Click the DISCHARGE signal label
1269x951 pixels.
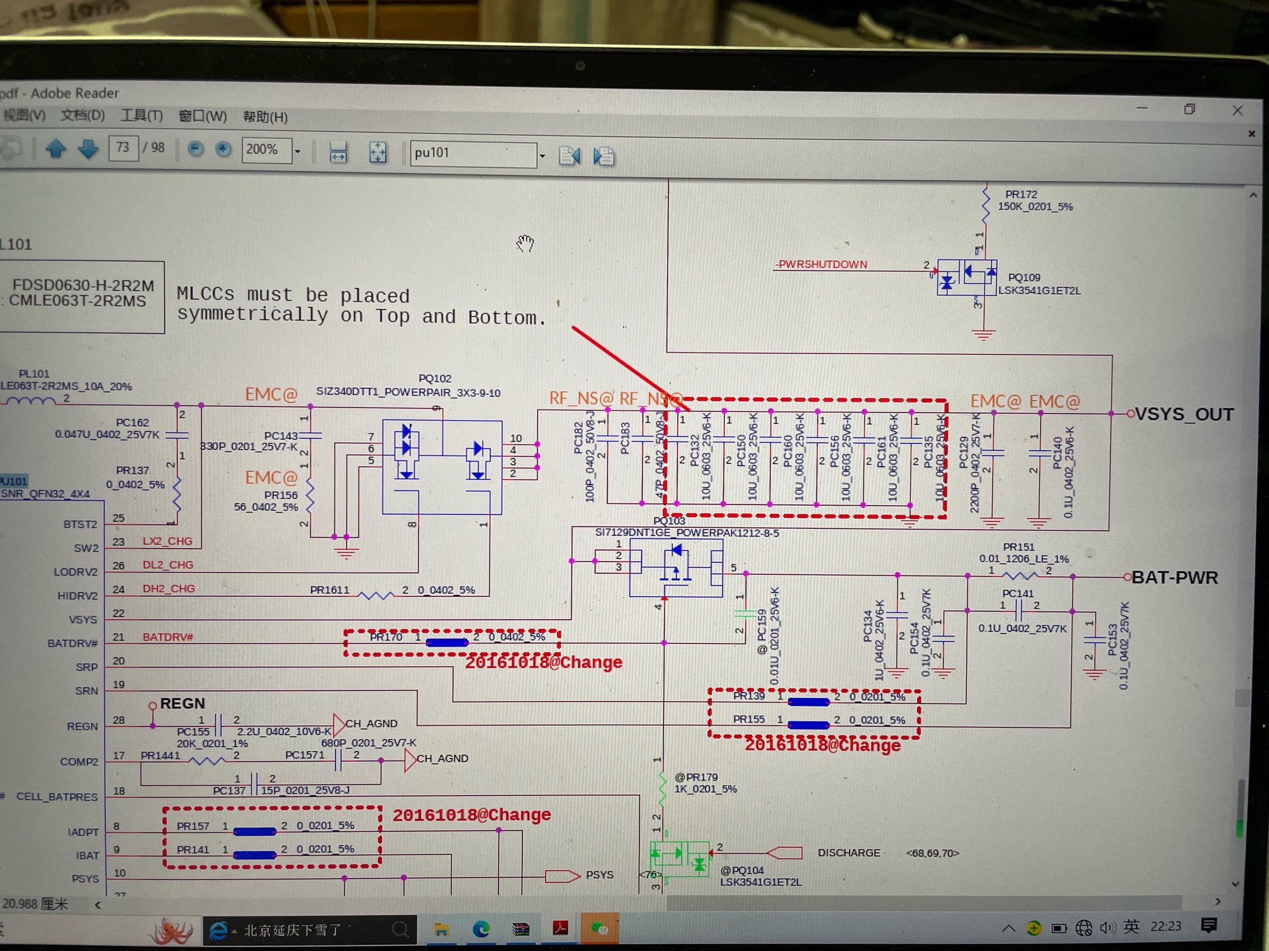pos(849,853)
